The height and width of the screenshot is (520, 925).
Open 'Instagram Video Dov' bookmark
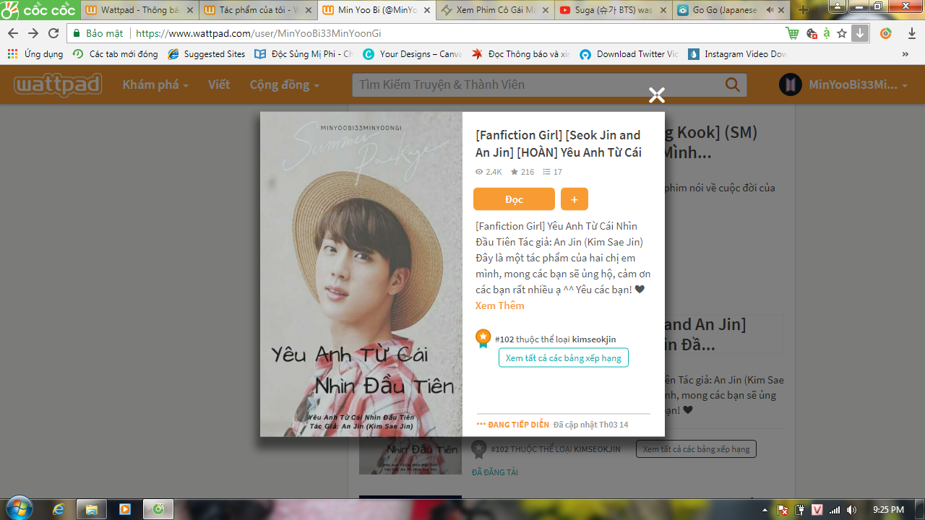737,54
